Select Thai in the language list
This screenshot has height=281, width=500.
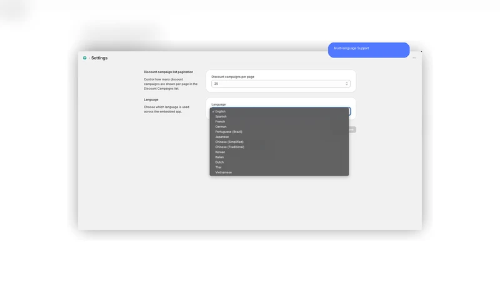click(279, 167)
